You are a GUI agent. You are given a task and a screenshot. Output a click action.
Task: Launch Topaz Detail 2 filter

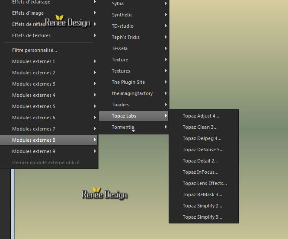click(x=204, y=161)
